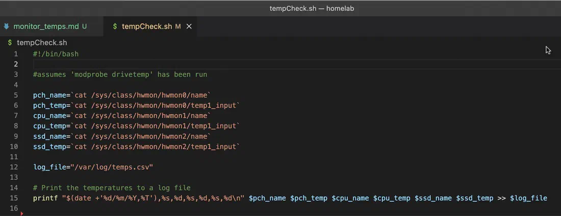This screenshot has width=561, height=216.
Task: Place cursor on the empty line 2
Action: [297, 64]
